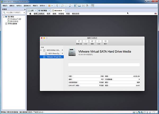Click the 修理工具 First Aid toolbar button
Screen dimensions: 159x114
[x=79, y=41]
